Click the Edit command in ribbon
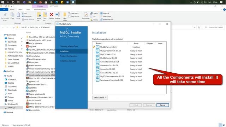226x127 pixels. (x=93, y=17)
